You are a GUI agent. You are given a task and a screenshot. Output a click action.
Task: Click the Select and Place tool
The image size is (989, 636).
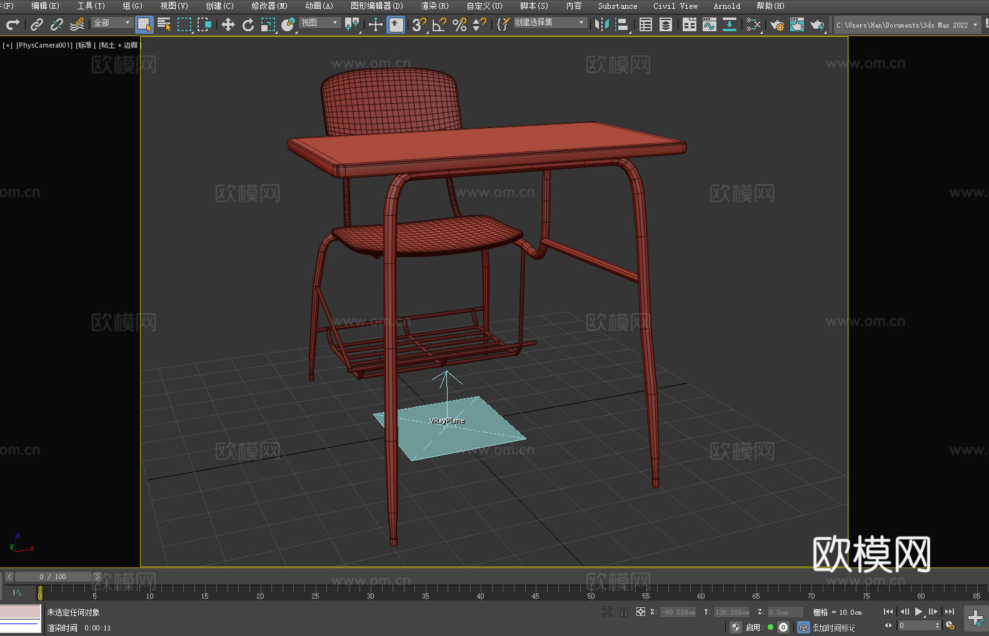tap(288, 24)
